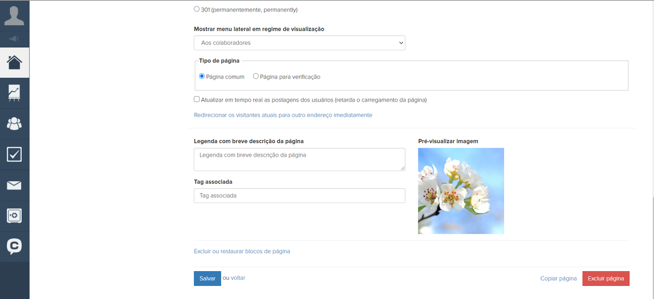Expand the Aos colaboradores dropdown
654x299 pixels.
pyautogui.click(x=299, y=43)
